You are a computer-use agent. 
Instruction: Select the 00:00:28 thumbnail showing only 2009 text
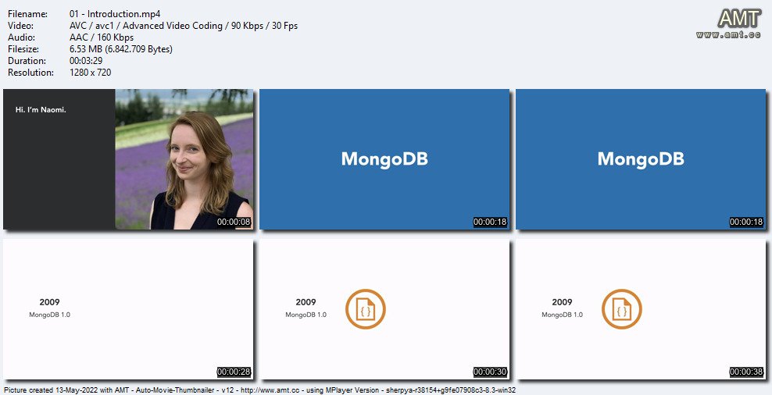click(x=128, y=309)
